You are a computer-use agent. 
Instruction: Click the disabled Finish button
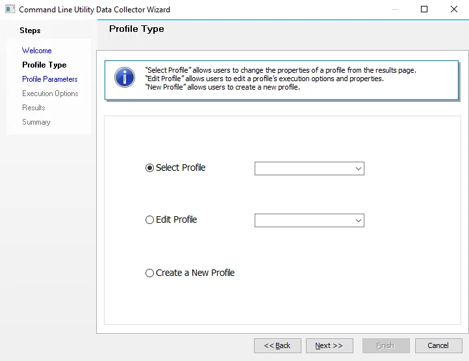click(386, 346)
